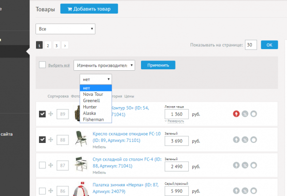Viewport: 287px width, 196px height.
Task: Uncheck the checkbox for product row 89
Action: coord(42,114)
